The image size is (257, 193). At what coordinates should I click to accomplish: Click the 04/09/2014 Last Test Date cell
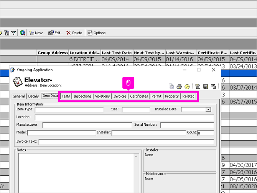117,59
